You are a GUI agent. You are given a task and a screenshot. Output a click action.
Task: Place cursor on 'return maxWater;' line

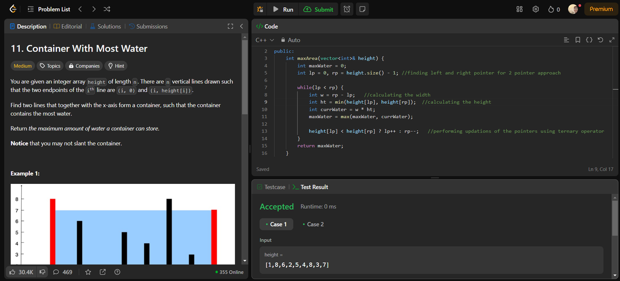click(320, 146)
